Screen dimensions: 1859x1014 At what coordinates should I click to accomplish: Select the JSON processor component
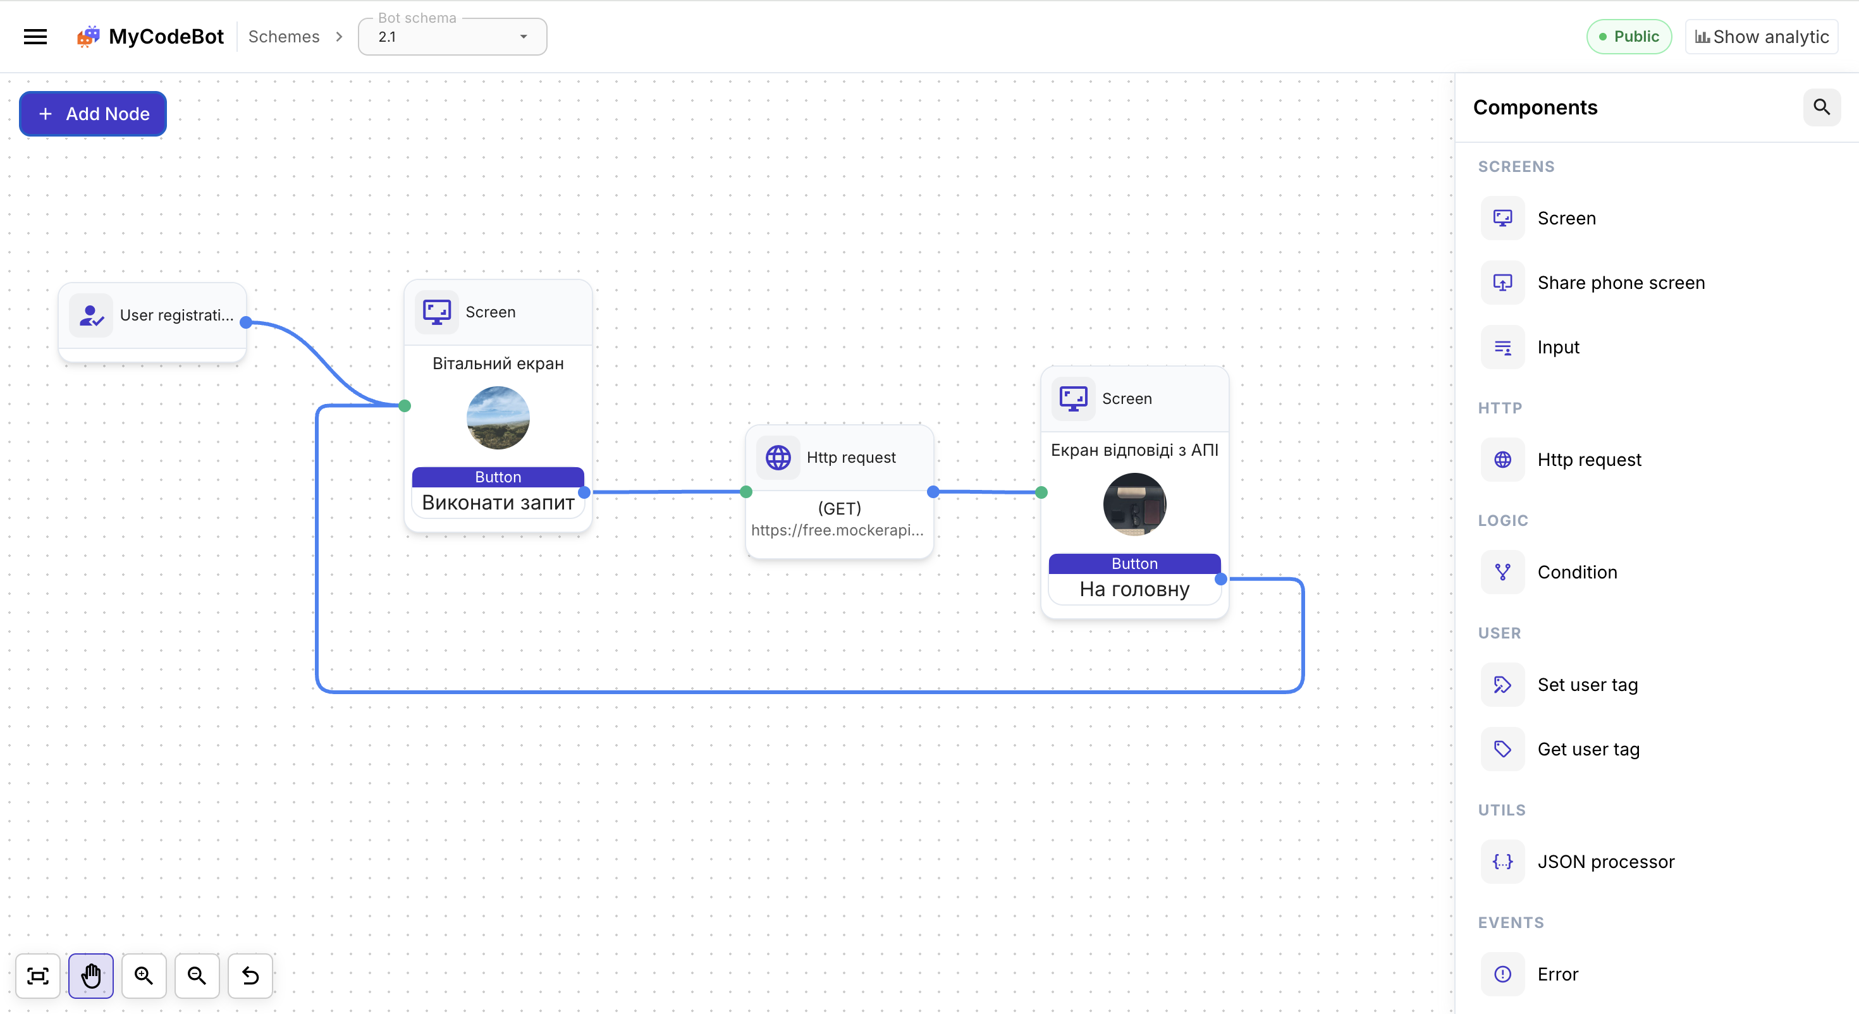1607,861
